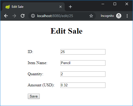The image size is (133, 106).
Task: Go back using the browser back arrow
Action: tap(6, 16)
